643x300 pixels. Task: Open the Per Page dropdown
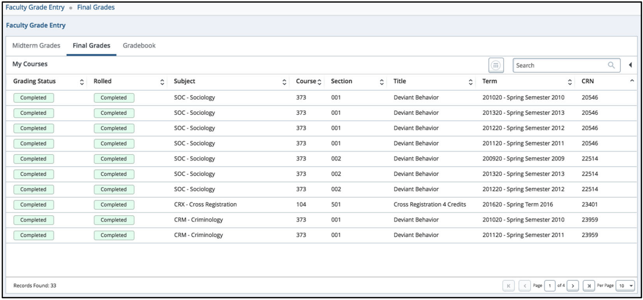click(625, 286)
